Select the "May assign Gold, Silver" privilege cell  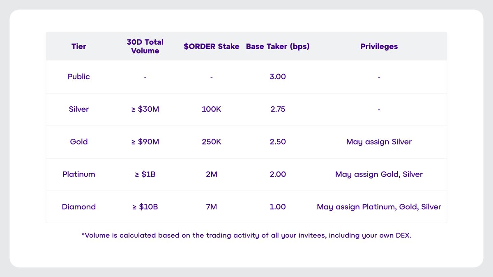(379, 174)
